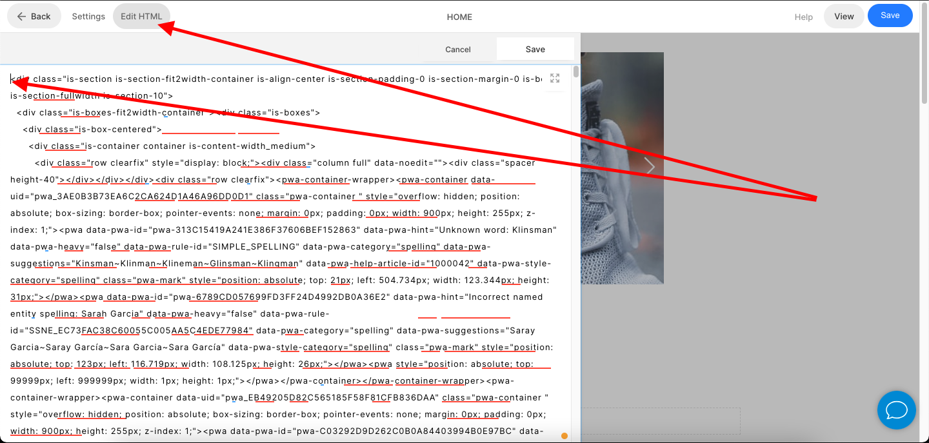Click the HOME page title
The image size is (929, 443).
pos(459,17)
